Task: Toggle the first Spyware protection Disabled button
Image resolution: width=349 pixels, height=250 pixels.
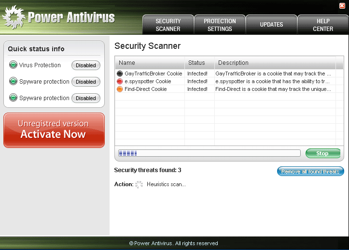Action: click(x=86, y=82)
